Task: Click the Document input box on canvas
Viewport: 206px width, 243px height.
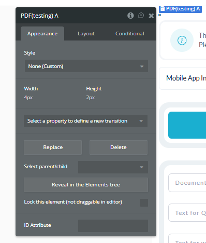Action: pyautogui.click(x=187, y=183)
